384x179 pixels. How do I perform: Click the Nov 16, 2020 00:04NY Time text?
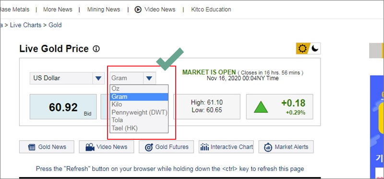[243, 78]
